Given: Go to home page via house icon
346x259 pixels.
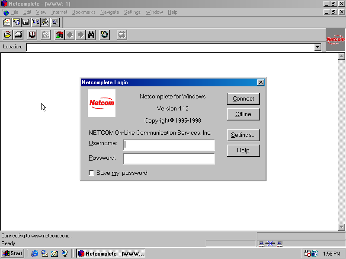Looking at the screenshot, I should pos(60,35).
